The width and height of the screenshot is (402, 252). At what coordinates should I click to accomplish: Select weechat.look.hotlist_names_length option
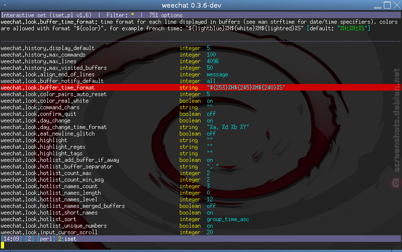[x=201, y=193]
